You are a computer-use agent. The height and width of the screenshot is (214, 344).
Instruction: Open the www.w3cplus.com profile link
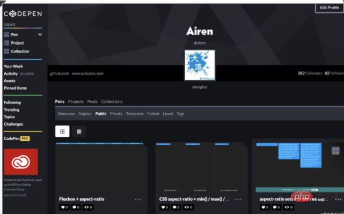(87, 73)
